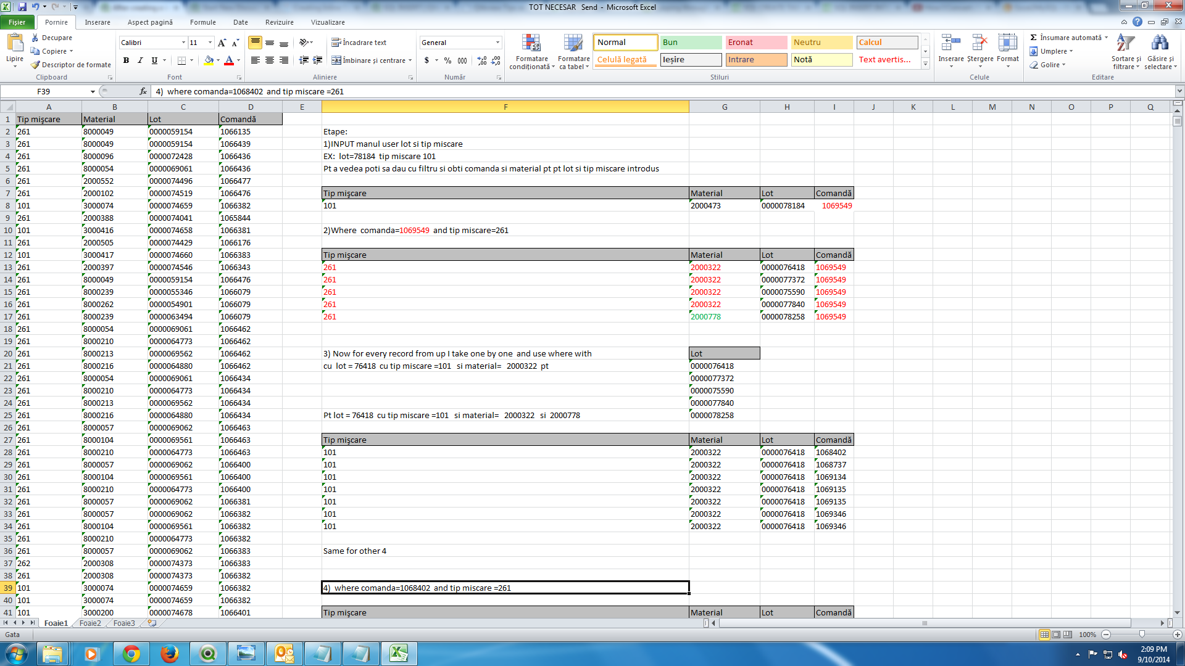
Task: Apply the red font color
Action: click(x=229, y=60)
